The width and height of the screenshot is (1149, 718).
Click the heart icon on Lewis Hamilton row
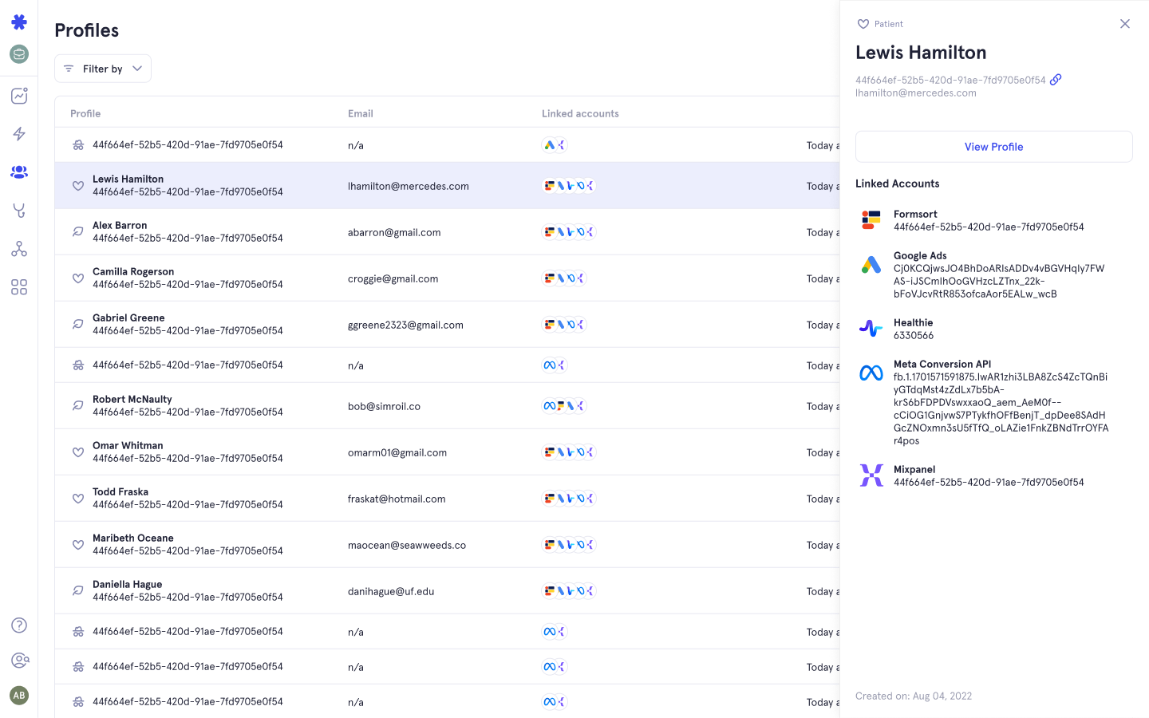[78, 186]
